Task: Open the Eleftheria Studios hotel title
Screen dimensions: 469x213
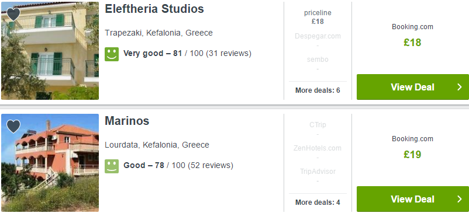Action: [x=154, y=9]
